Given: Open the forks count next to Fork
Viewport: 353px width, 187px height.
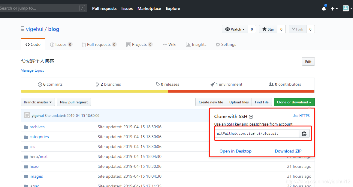Looking at the screenshot, I should [x=310, y=29].
